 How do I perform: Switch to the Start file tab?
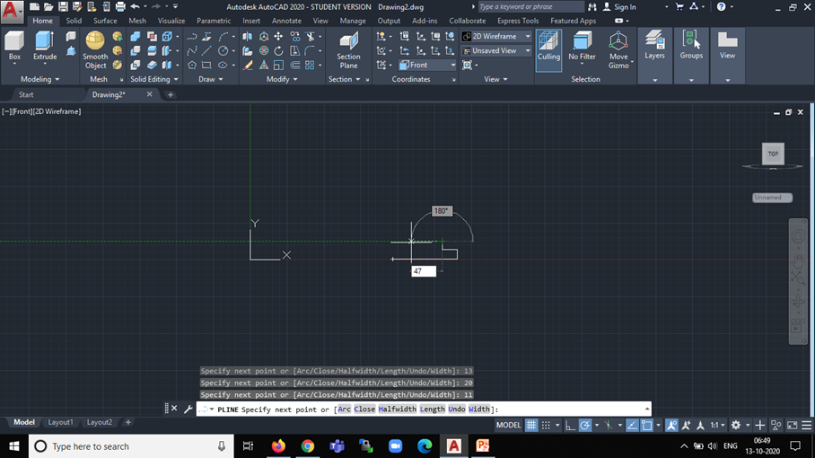pos(26,94)
